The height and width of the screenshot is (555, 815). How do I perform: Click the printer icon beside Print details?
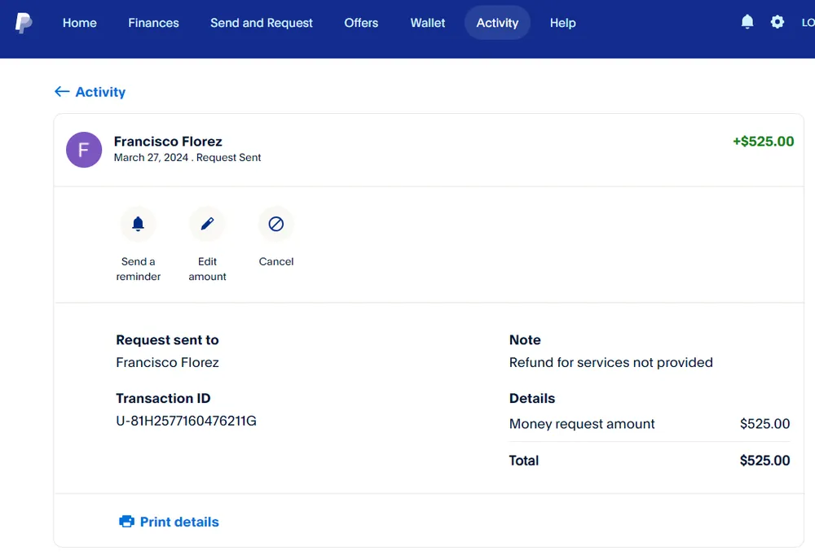click(x=126, y=522)
